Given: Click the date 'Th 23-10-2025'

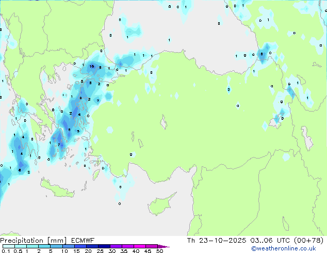Looking at the screenshot, I should pyautogui.click(x=217, y=241).
